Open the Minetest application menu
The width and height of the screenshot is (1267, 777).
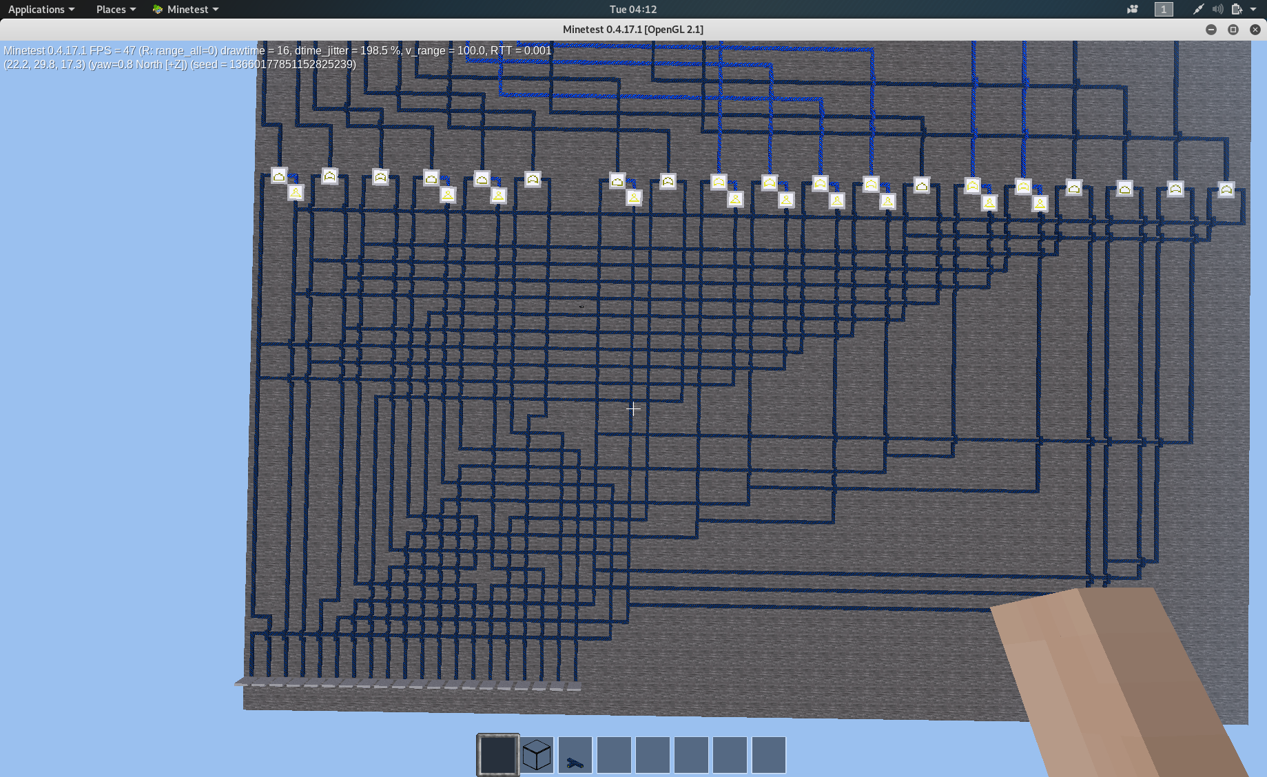(x=186, y=9)
